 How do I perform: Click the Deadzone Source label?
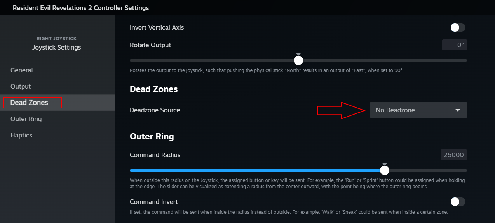click(155, 110)
